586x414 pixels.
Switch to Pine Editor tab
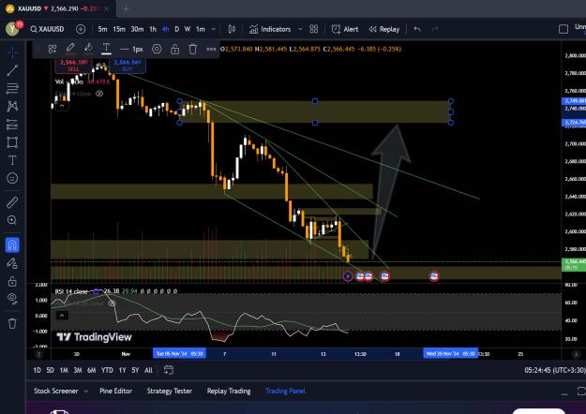(x=116, y=392)
